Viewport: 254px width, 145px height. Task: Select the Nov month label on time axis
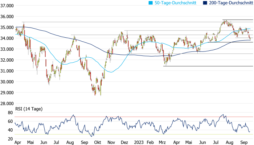click(x=112, y=142)
